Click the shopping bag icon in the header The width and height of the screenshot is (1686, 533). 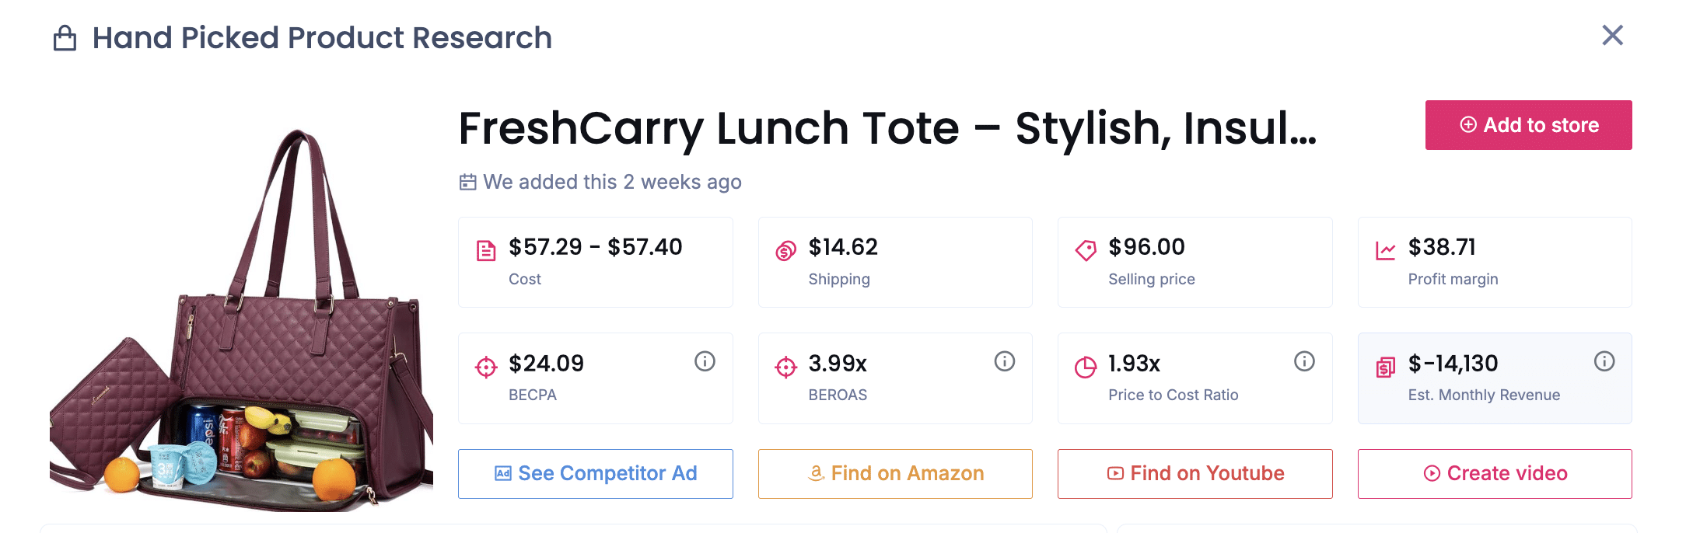66,37
